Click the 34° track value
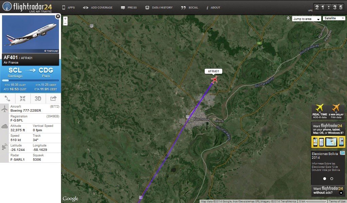Viewport: 347px width, 203px height. point(36,140)
